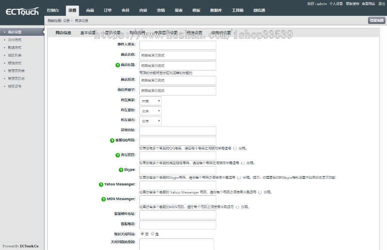
Task: Open the 商品 top menu
Action: tap(90, 10)
